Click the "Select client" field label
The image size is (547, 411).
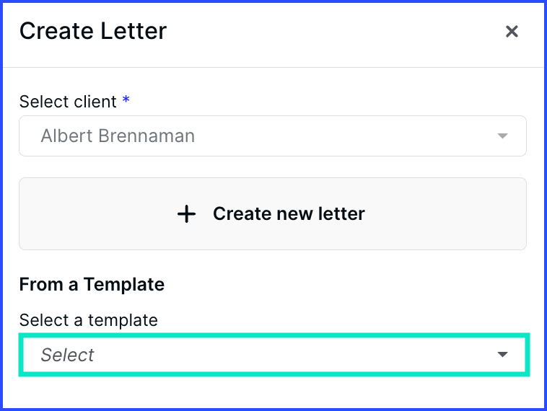[x=68, y=102]
